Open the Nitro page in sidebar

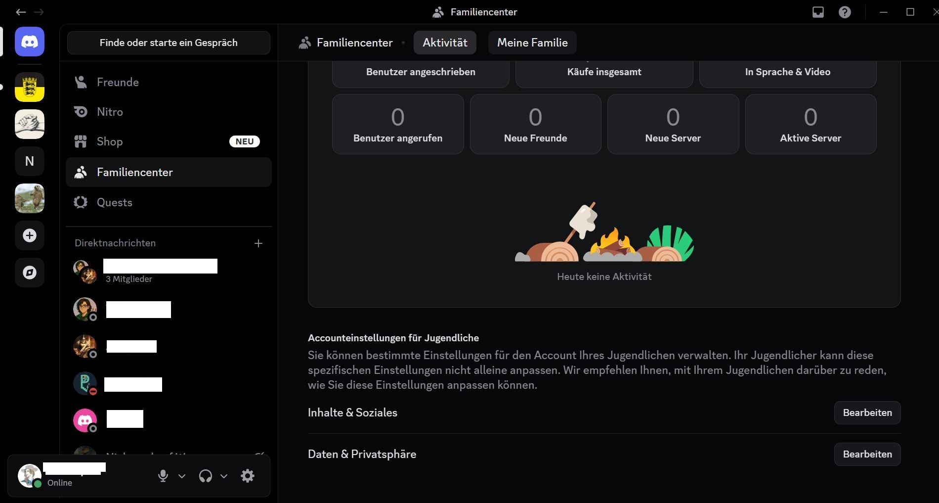(x=110, y=112)
